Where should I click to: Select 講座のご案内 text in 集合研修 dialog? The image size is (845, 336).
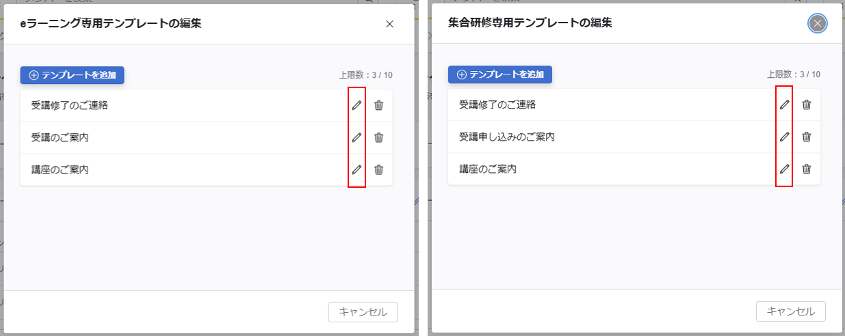click(x=487, y=169)
